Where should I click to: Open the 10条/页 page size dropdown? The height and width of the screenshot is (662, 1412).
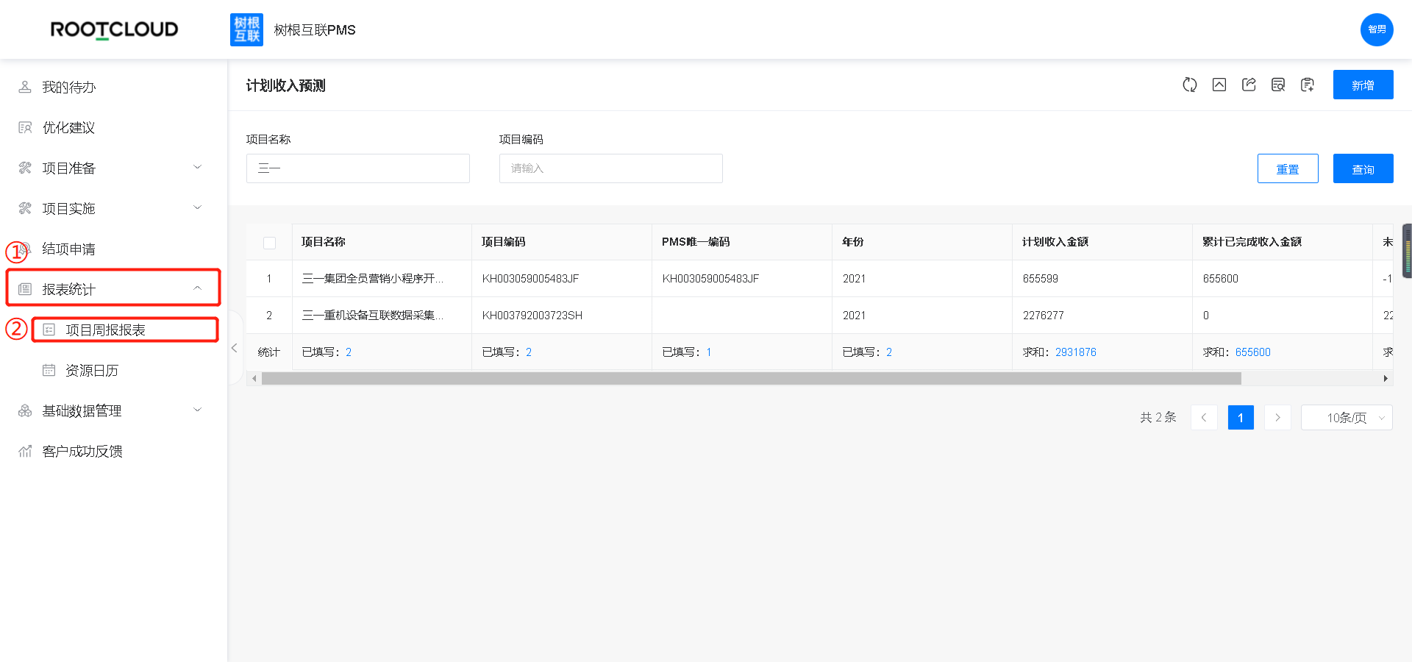(1347, 418)
